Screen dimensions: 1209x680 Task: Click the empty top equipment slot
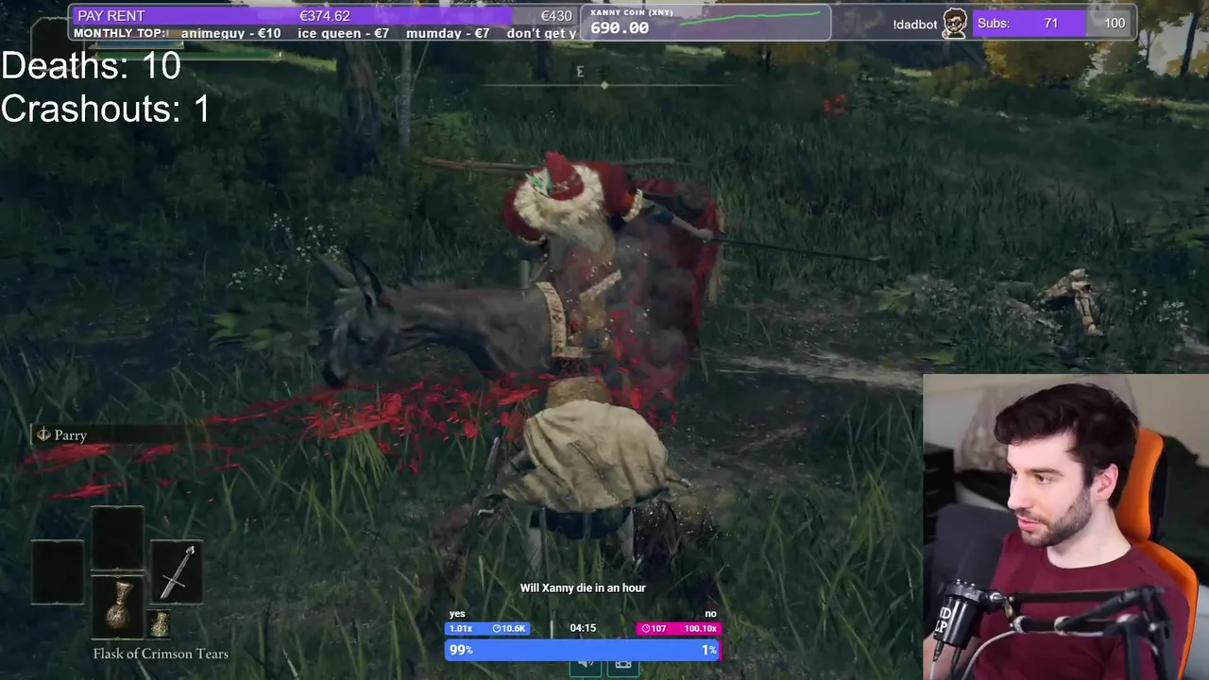(x=117, y=537)
